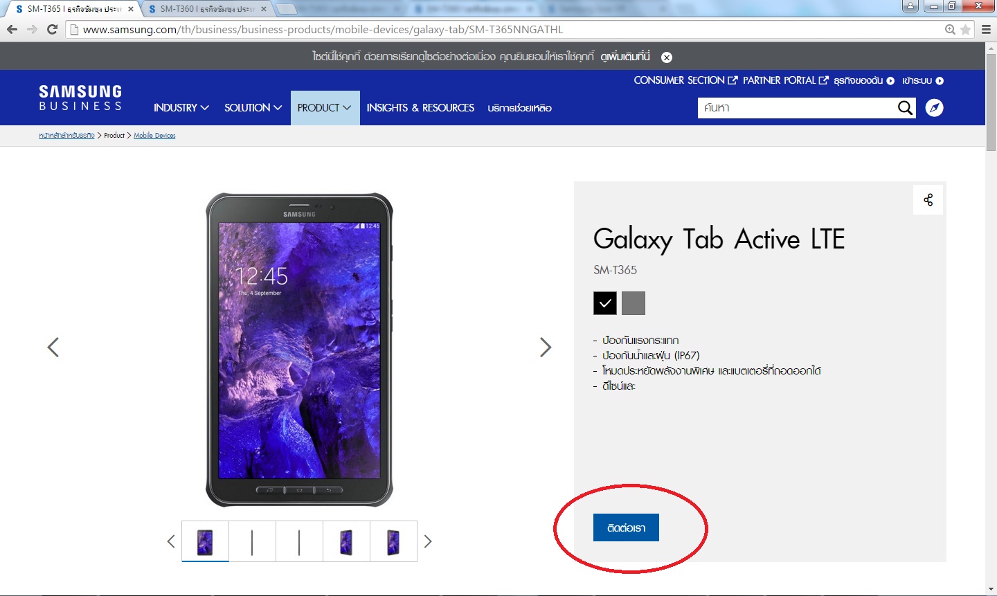The image size is (997, 596).
Task: Click the browser forward arrow
Action: (32, 29)
